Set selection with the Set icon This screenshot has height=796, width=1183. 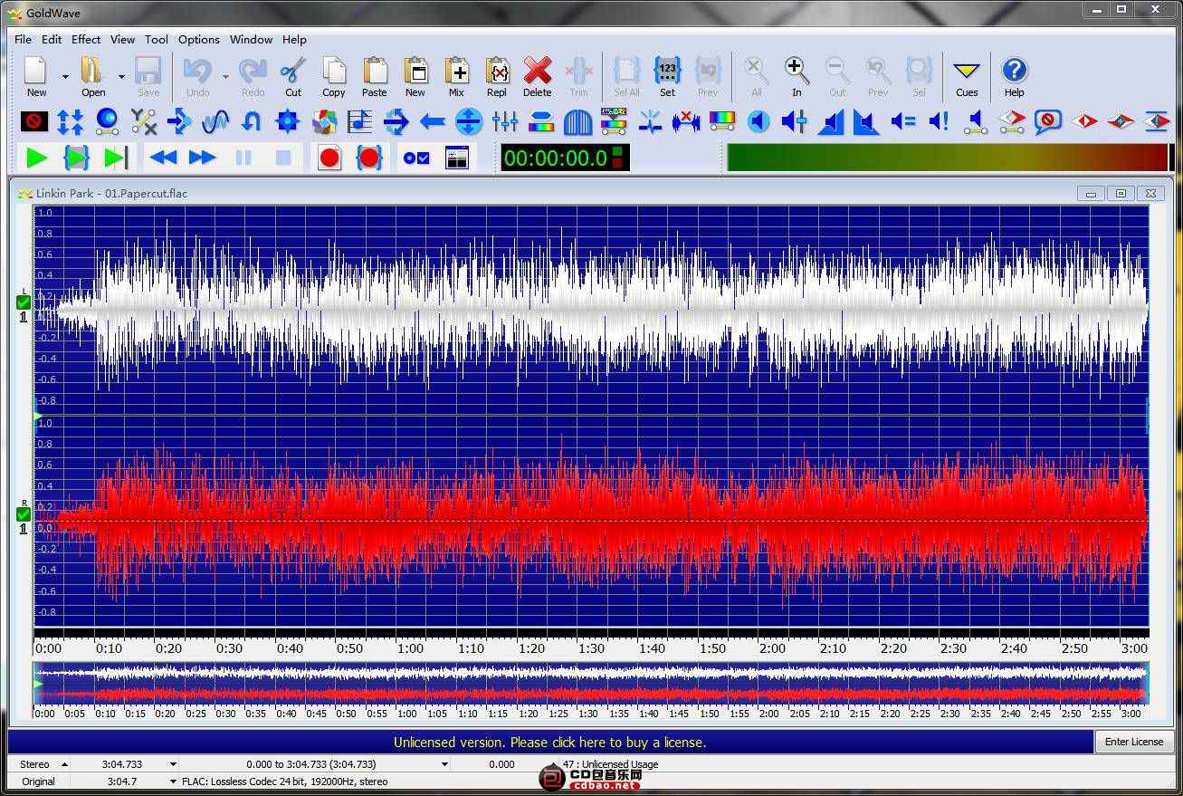point(667,76)
